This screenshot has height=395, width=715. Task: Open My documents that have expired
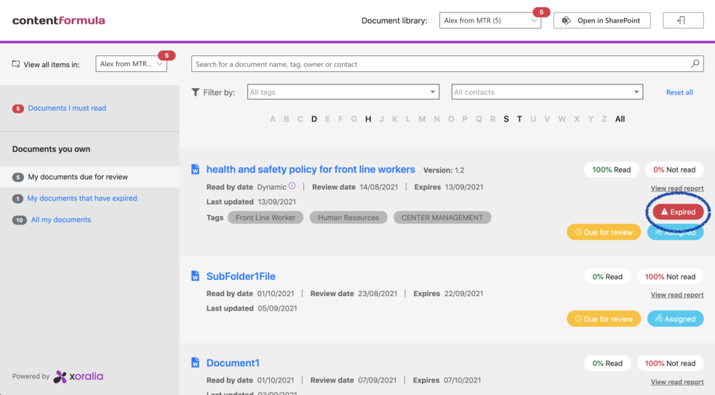[x=82, y=199]
